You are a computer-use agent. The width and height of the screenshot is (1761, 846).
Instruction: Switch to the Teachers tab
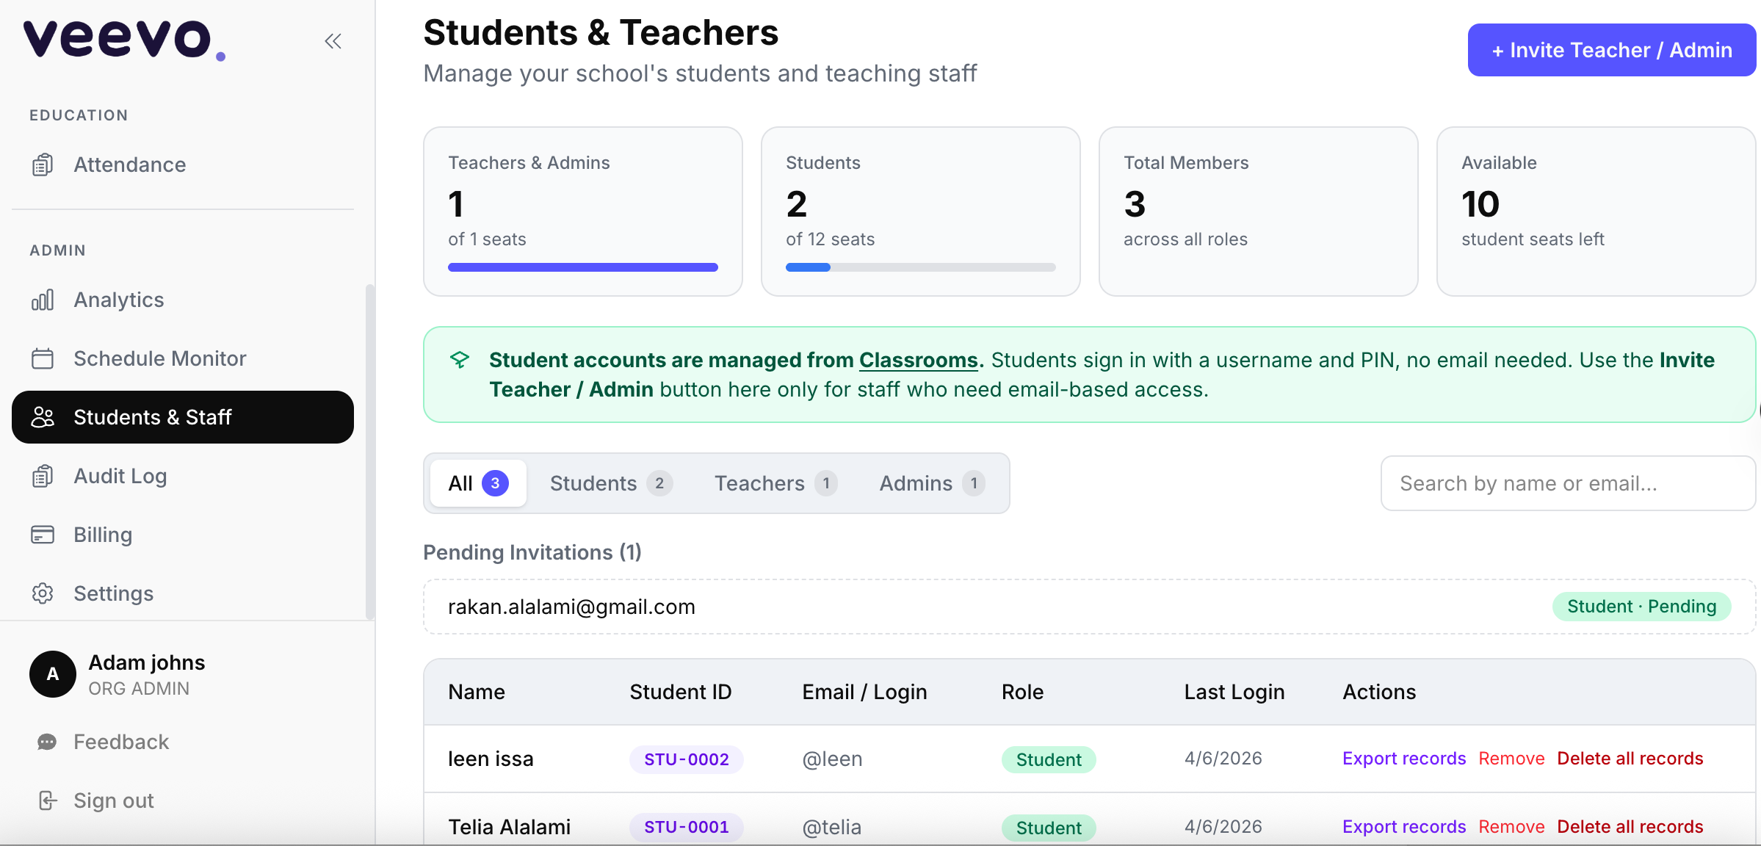pyautogui.click(x=775, y=483)
